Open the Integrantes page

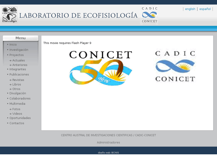(18, 69)
